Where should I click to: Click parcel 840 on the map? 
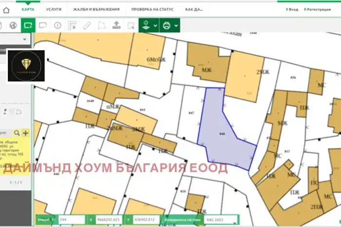pyautogui.click(x=56, y=174)
